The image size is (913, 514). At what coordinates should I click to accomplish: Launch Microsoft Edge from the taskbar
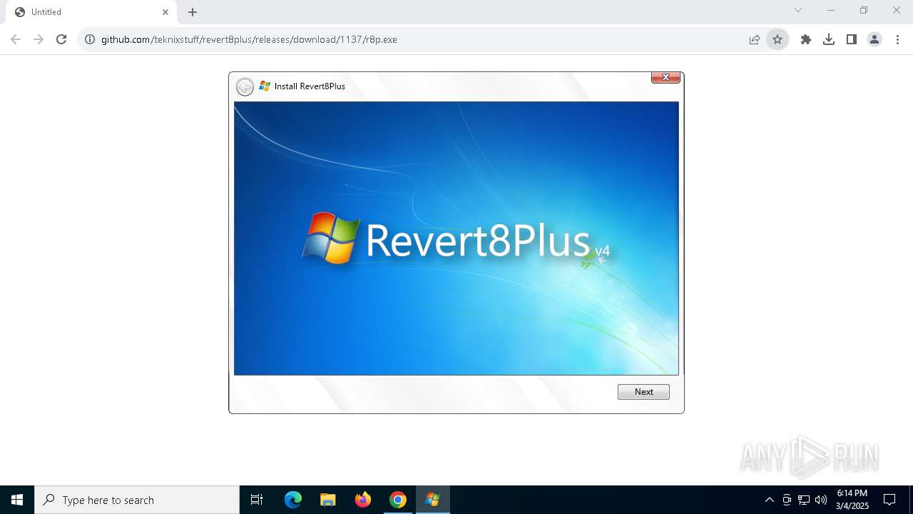click(293, 500)
